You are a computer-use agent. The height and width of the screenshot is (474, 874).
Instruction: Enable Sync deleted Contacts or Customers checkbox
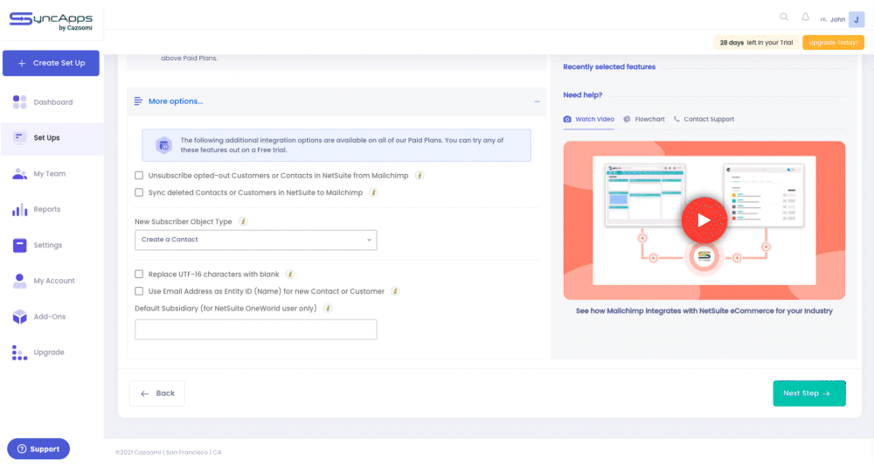coord(139,192)
